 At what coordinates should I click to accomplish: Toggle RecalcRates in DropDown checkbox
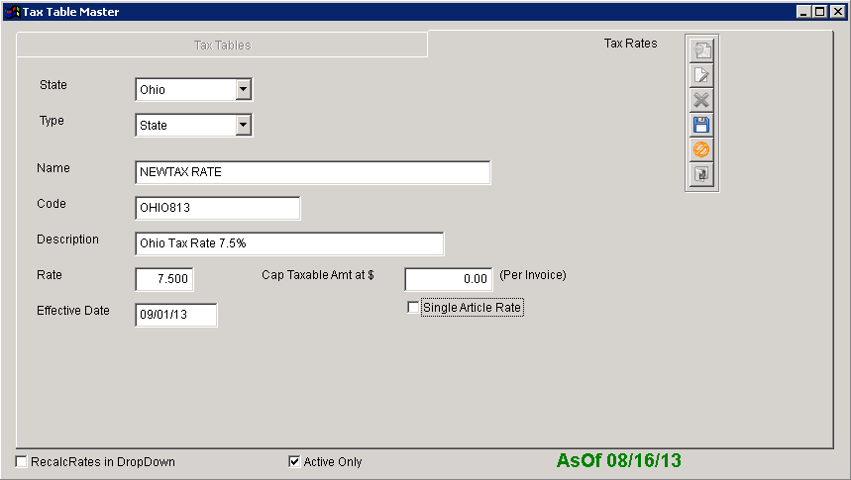(x=22, y=461)
